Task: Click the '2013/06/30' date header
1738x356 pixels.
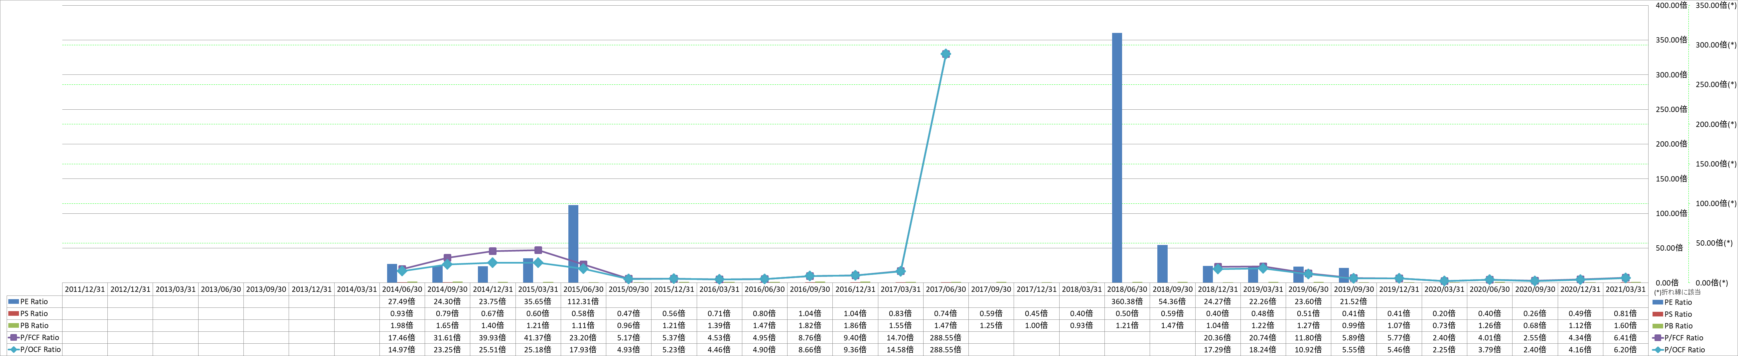Action: [x=220, y=289]
